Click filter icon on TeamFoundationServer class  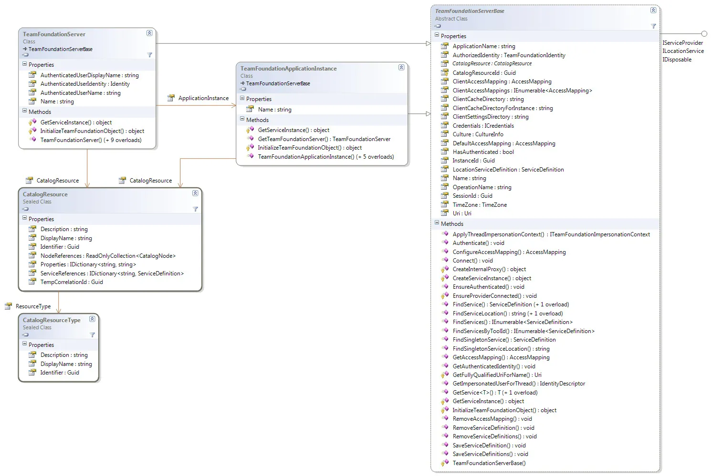(149, 55)
